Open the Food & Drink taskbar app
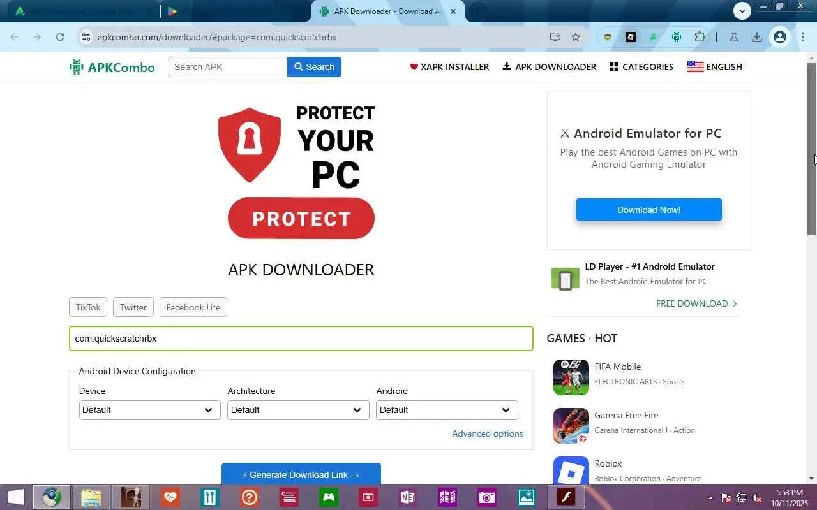Viewport: 817px width, 510px height. [x=209, y=497]
